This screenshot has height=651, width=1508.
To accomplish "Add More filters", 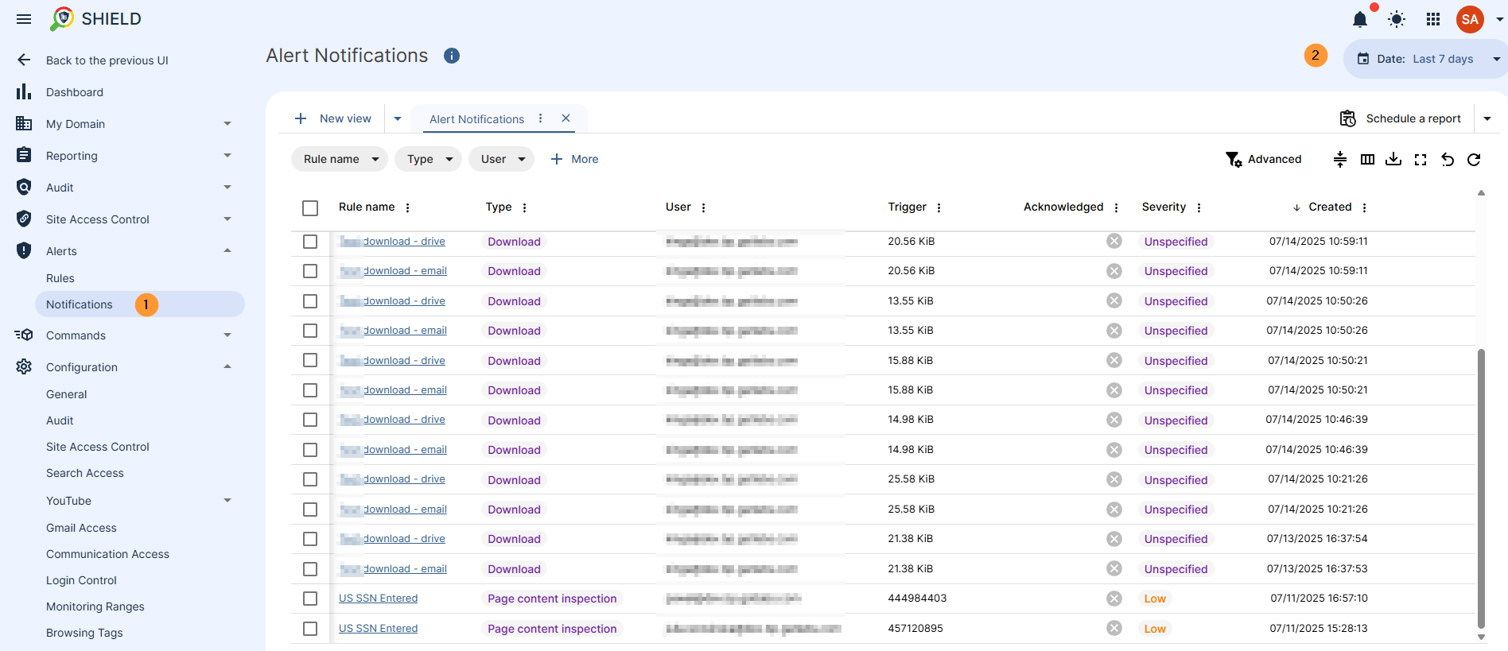I will point(574,159).
